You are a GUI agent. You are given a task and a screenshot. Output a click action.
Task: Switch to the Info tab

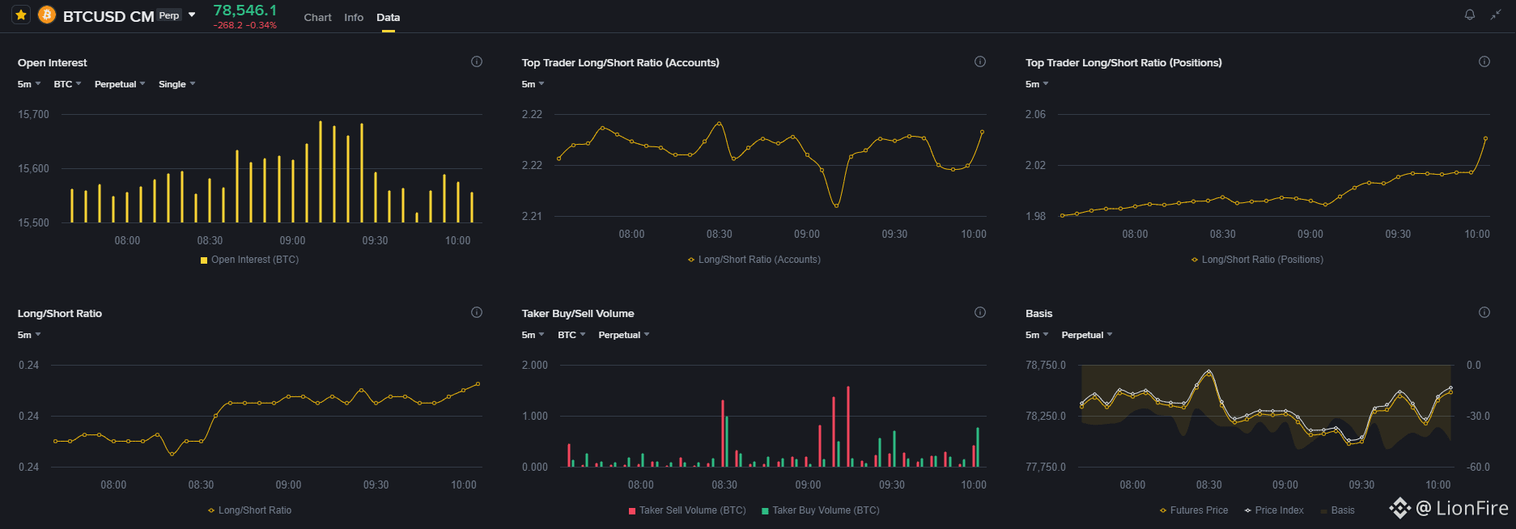pyautogui.click(x=354, y=17)
